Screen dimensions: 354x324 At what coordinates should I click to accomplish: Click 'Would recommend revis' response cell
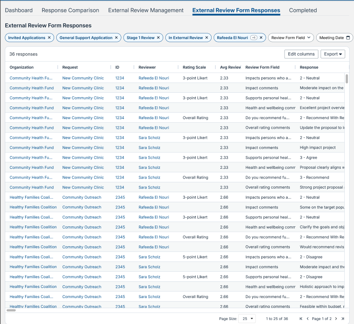coord(322,247)
